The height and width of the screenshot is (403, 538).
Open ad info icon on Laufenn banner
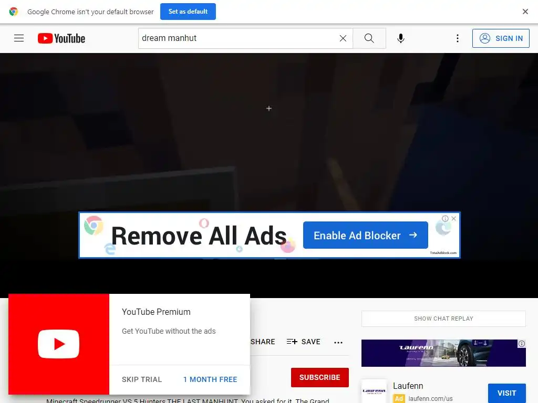click(x=522, y=343)
